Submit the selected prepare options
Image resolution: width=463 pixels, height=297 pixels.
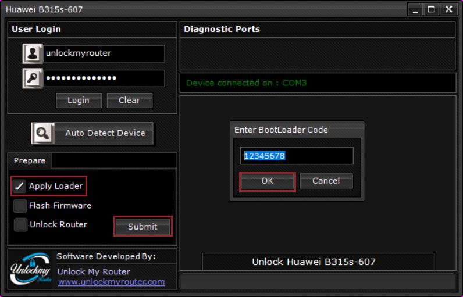143,227
